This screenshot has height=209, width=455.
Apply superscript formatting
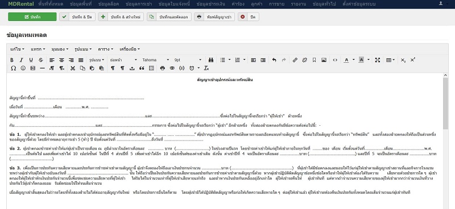(x=413, y=60)
